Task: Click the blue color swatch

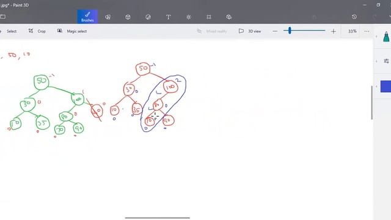Action: (x=386, y=86)
